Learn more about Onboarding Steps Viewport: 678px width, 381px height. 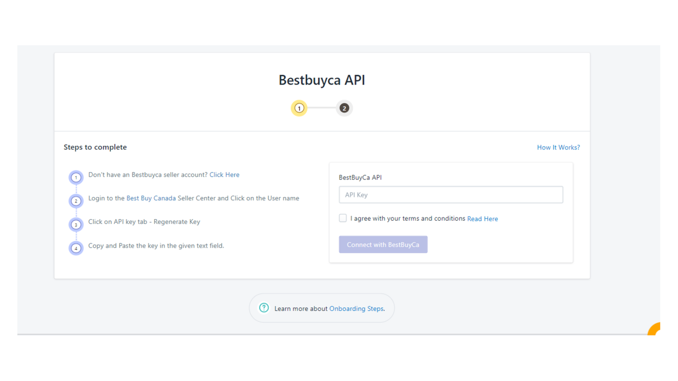click(356, 308)
